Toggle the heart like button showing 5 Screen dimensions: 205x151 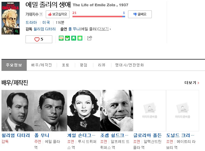[x=39, y=39]
